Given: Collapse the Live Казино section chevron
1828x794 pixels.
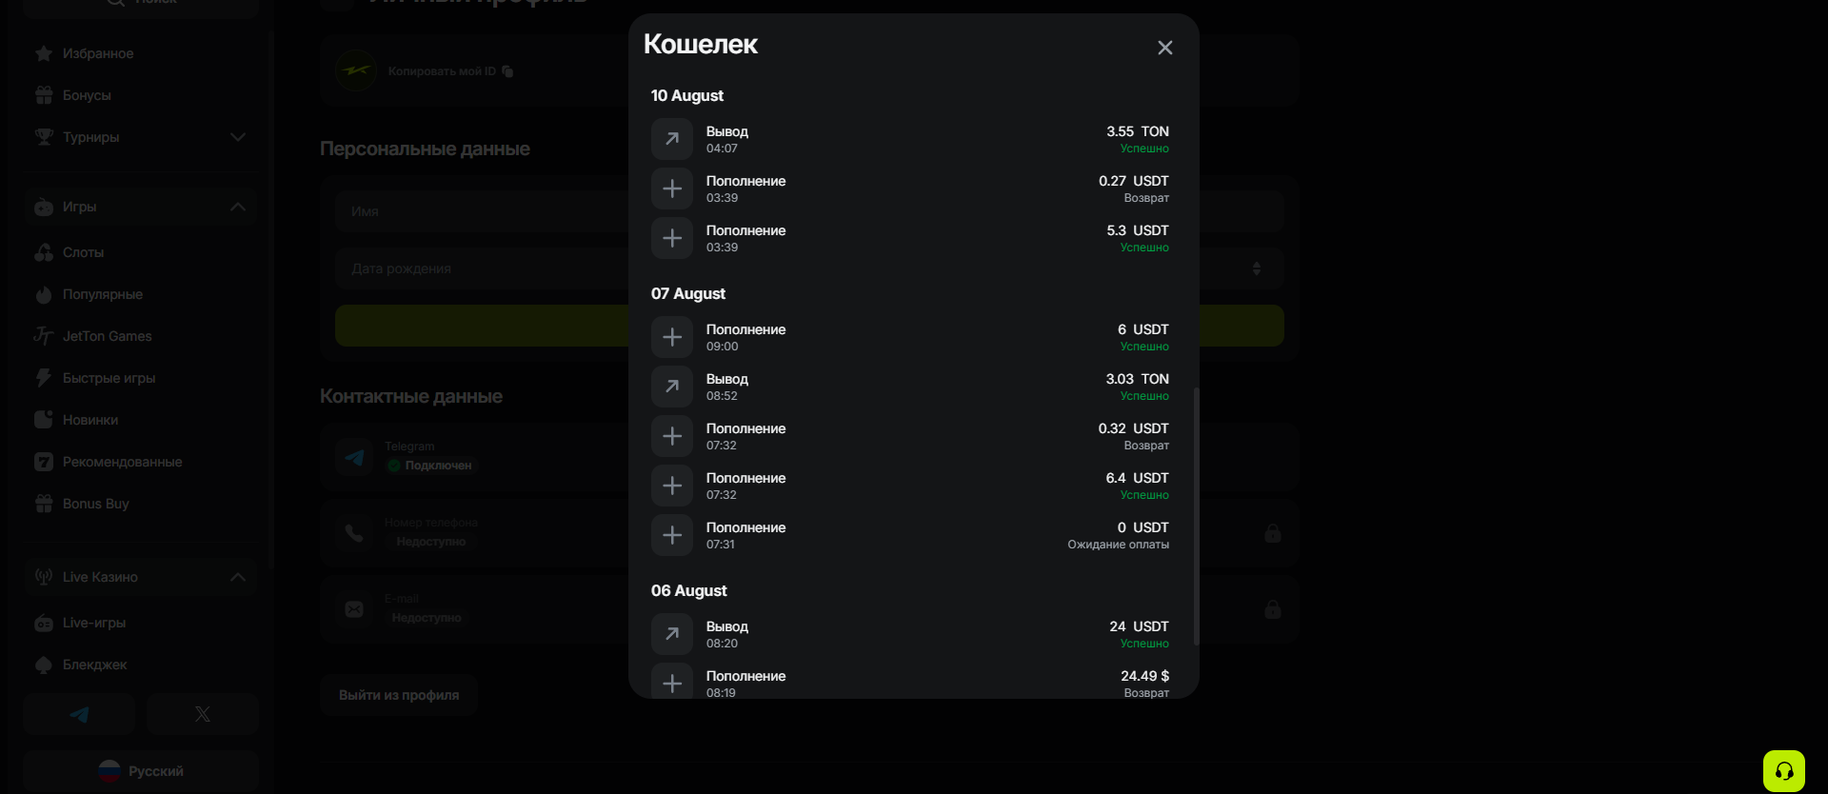Looking at the screenshot, I should pyautogui.click(x=238, y=577).
